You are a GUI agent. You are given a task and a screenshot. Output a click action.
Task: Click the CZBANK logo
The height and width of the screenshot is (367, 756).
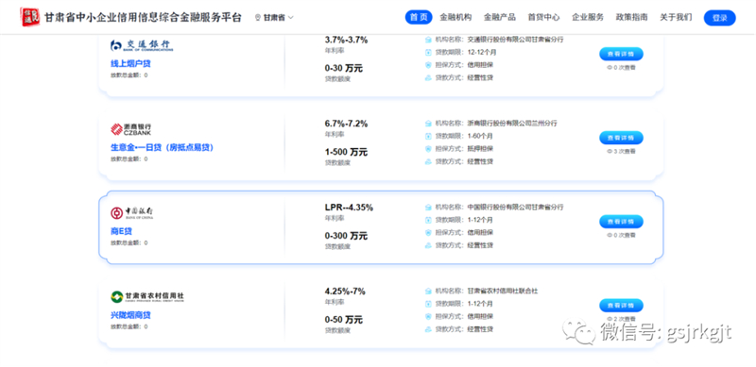(x=130, y=129)
